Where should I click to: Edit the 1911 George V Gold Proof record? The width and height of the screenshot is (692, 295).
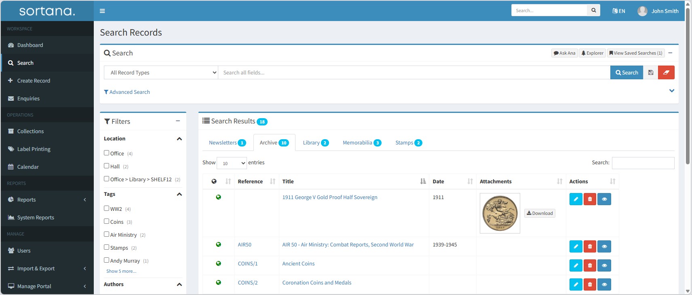click(576, 199)
